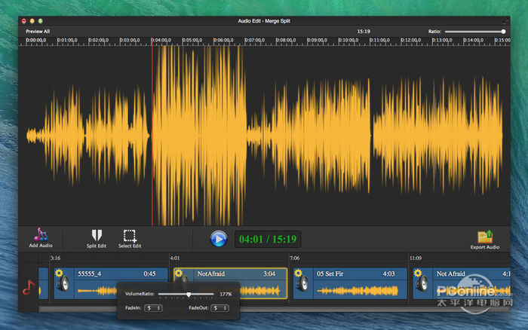528x330 pixels.
Task: Click gear icon on the last Not Afraid clip
Action: pos(419,273)
